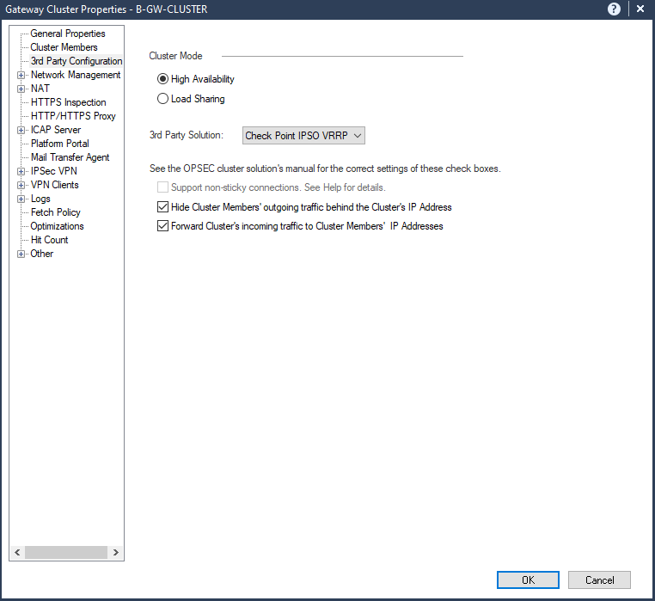Screen dimensions: 655x601
Task: Toggle Hide Cluster Members' outgoing traffic checkbox
Action: pyautogui.click(x=163, y=207)
